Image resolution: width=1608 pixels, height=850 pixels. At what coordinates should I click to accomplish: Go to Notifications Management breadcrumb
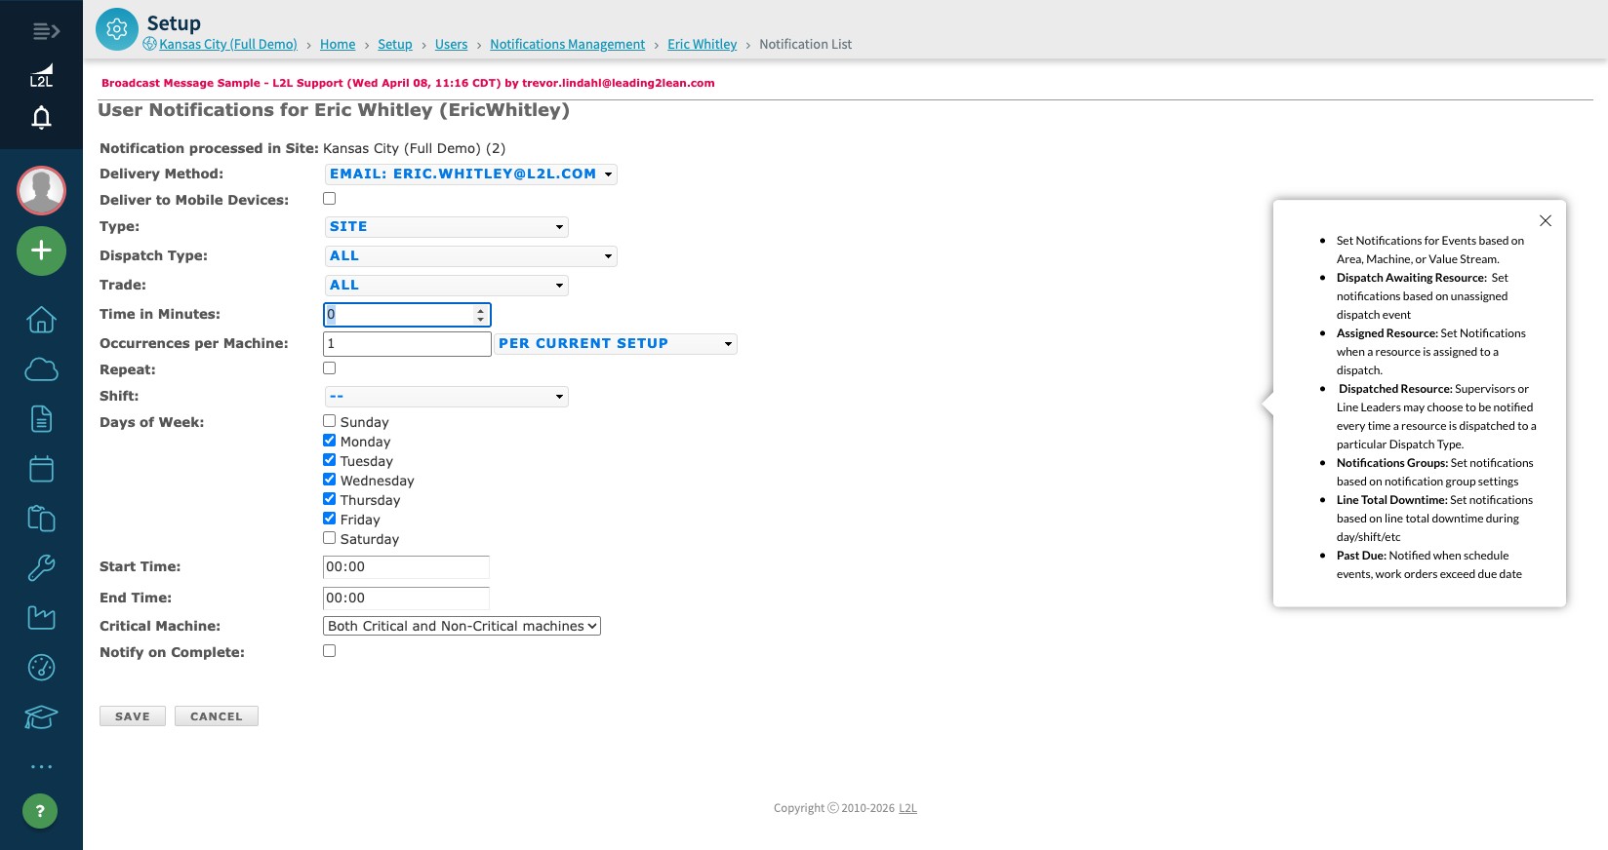568,44
